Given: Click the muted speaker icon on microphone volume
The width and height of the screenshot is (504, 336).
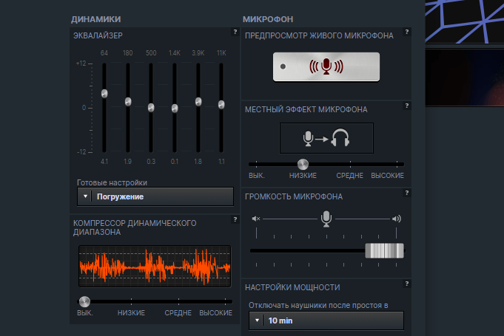Looking at the screenshot, I should point(256,219).
